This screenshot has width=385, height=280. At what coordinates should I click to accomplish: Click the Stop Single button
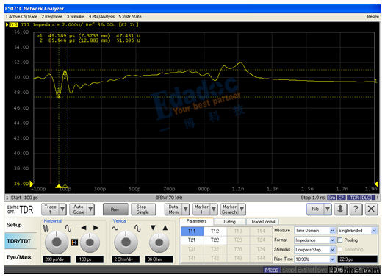tap(143, 209)
